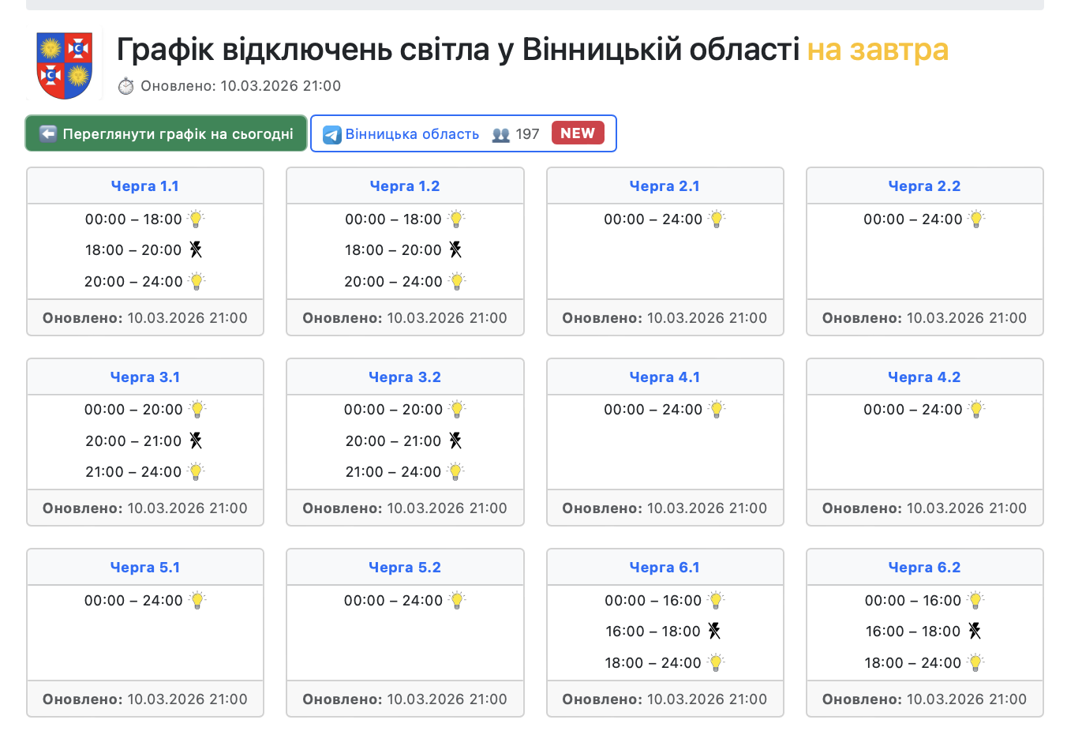
Task: Click power-off icon in Черга 6.2 16:00–18:00
Action: 975,631
